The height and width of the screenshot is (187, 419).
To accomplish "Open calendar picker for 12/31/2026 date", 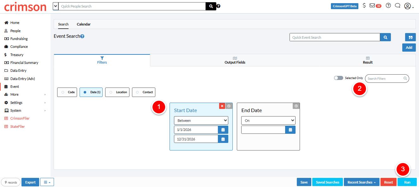I will tap(223, 139).
